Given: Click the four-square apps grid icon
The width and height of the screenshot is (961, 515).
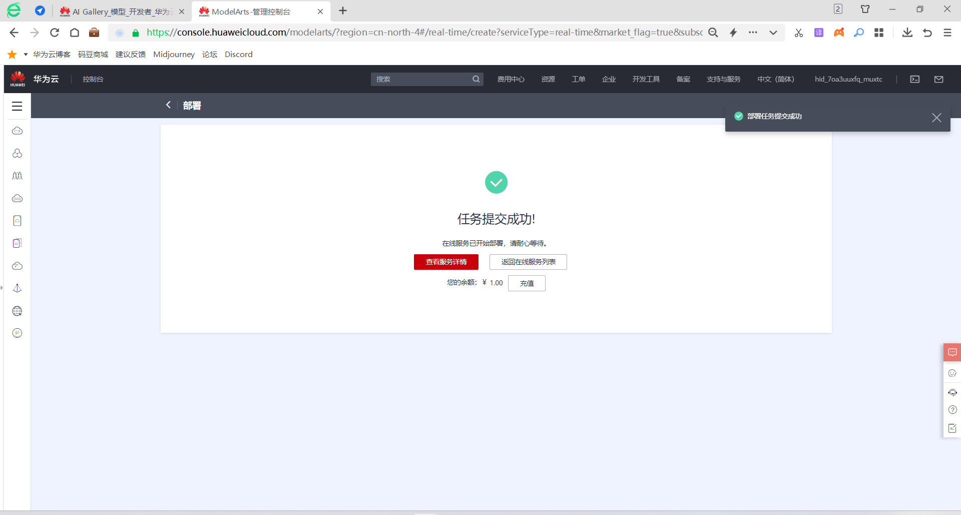Looking at the screenshot, I should click(879, 33).
